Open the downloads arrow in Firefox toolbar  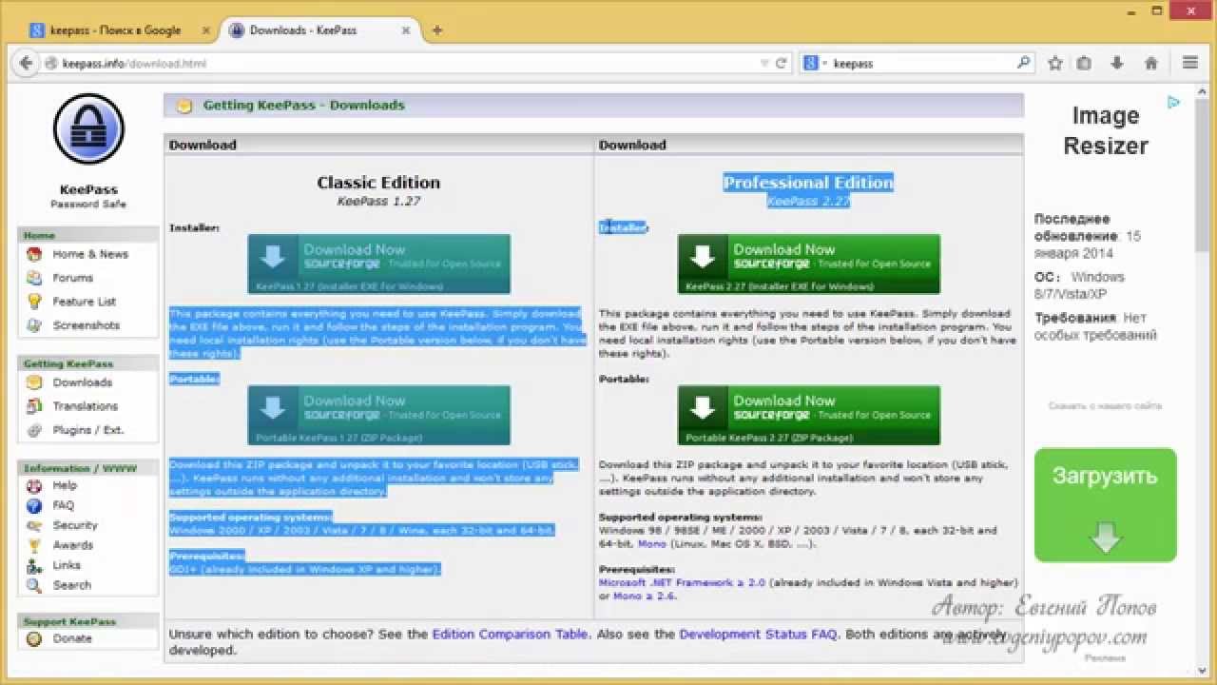[x=1117, y=64]
